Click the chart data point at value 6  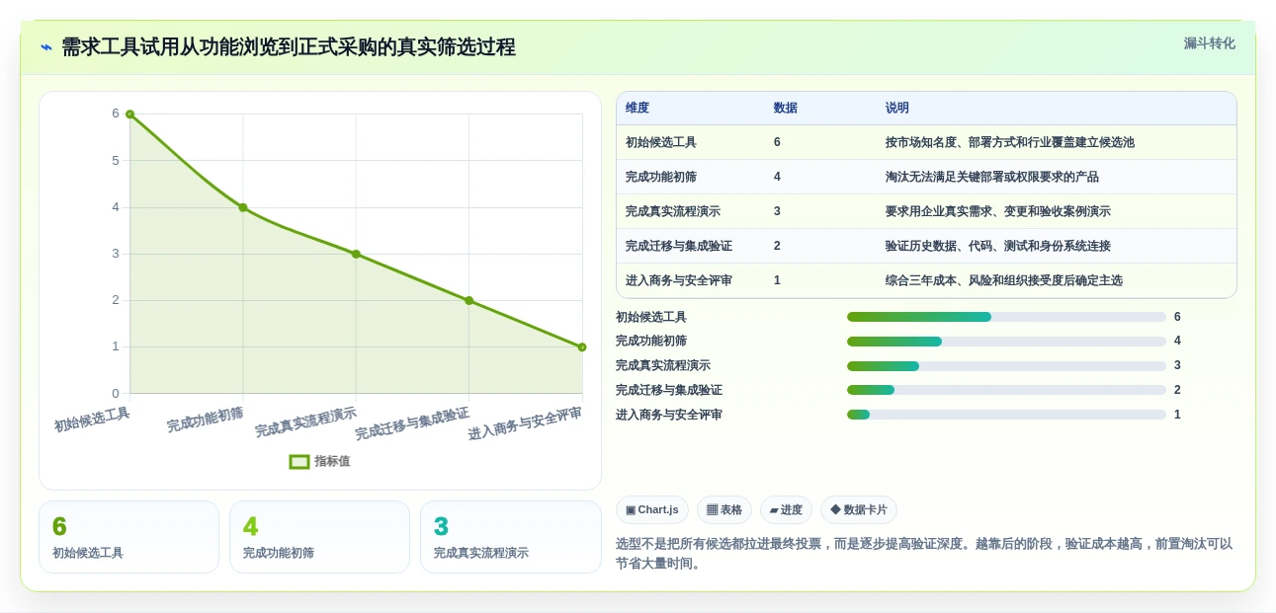[129, 115]
